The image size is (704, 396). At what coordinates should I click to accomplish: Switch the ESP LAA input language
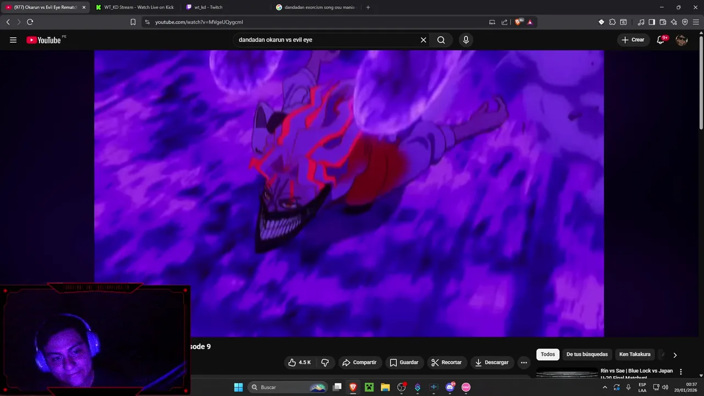[642, 387]
